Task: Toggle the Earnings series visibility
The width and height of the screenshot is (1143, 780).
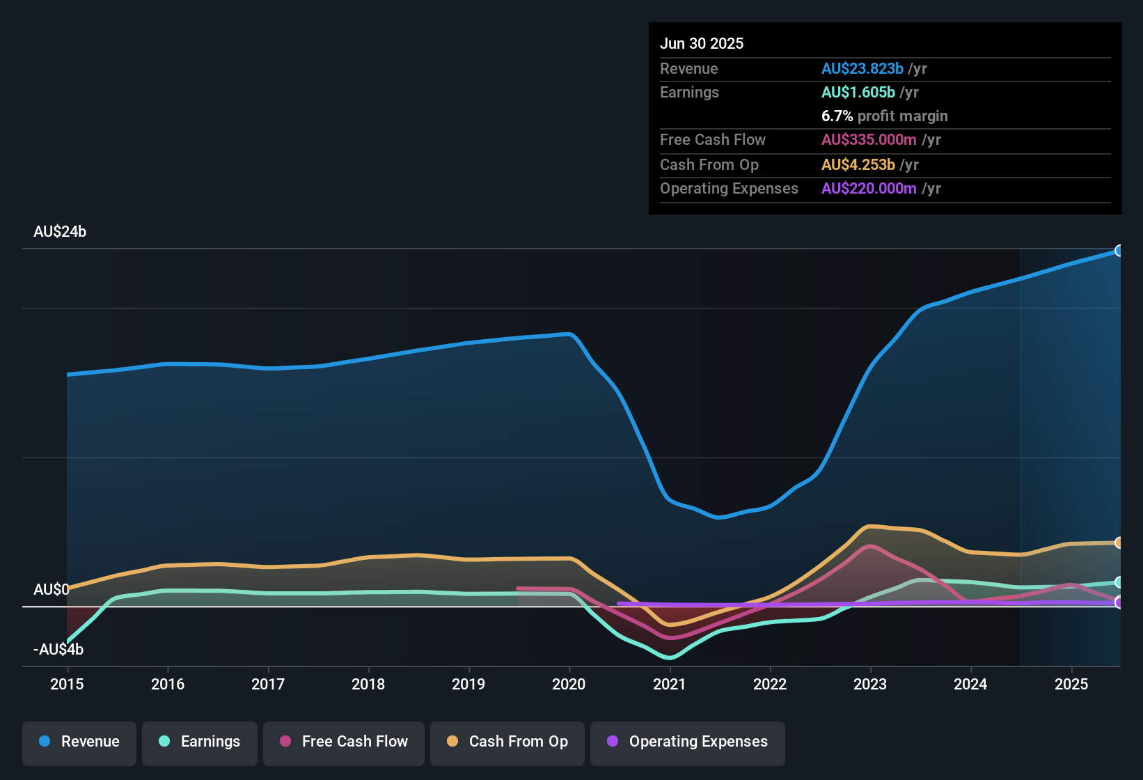Action: [x=200, y=742]
